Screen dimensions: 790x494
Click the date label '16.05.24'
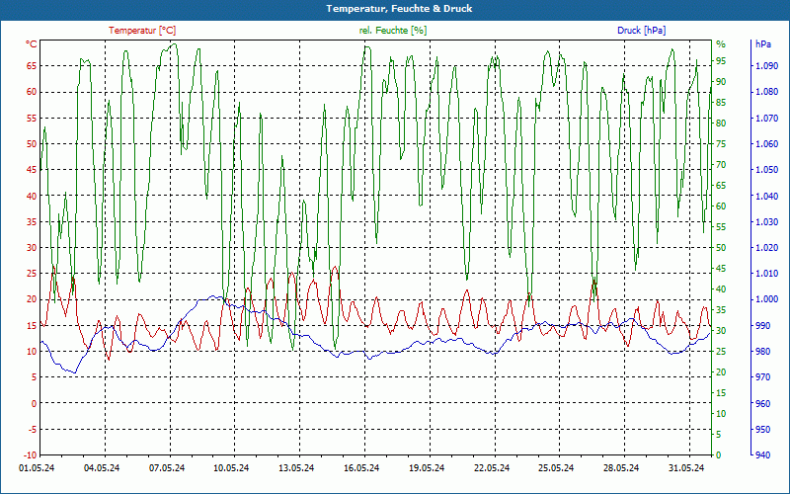click(361, 468)
